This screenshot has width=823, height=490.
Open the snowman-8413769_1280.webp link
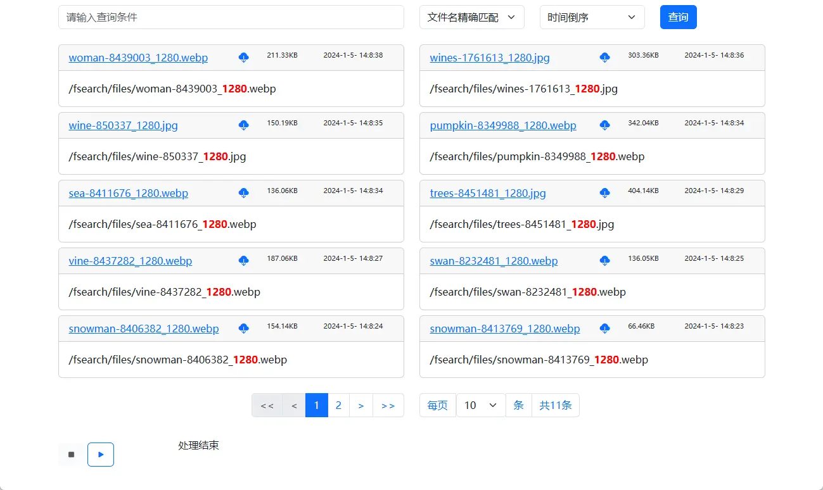tap(504, 329)
